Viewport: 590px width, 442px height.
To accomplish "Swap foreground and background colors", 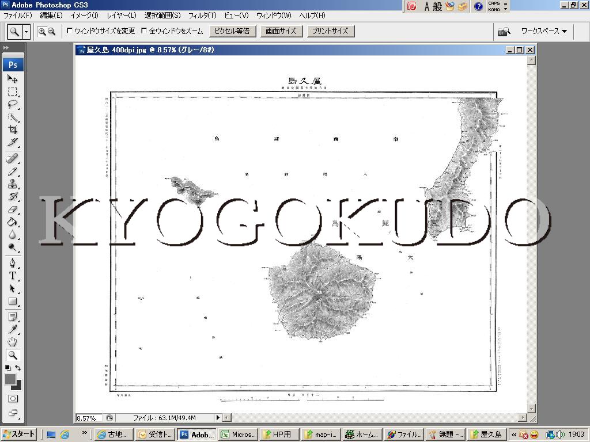I will pyautogui.click(x=18, y=368).
